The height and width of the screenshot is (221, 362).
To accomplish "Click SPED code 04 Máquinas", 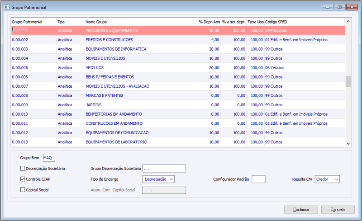I will pos(276,30).
